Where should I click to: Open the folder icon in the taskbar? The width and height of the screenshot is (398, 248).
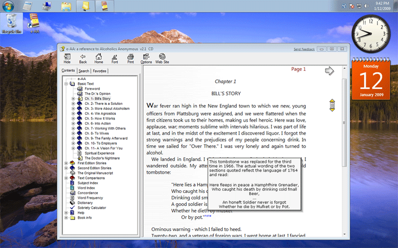66,6
